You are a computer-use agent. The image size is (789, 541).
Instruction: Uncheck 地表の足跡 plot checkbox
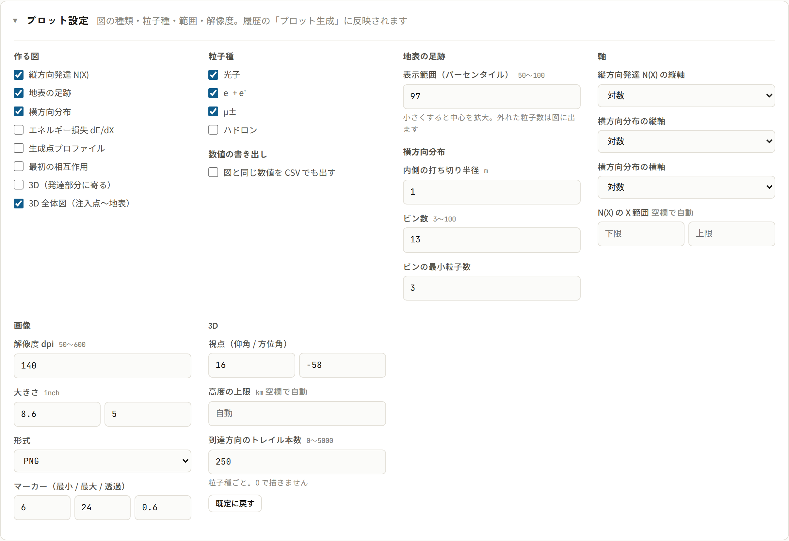point(19,93)
